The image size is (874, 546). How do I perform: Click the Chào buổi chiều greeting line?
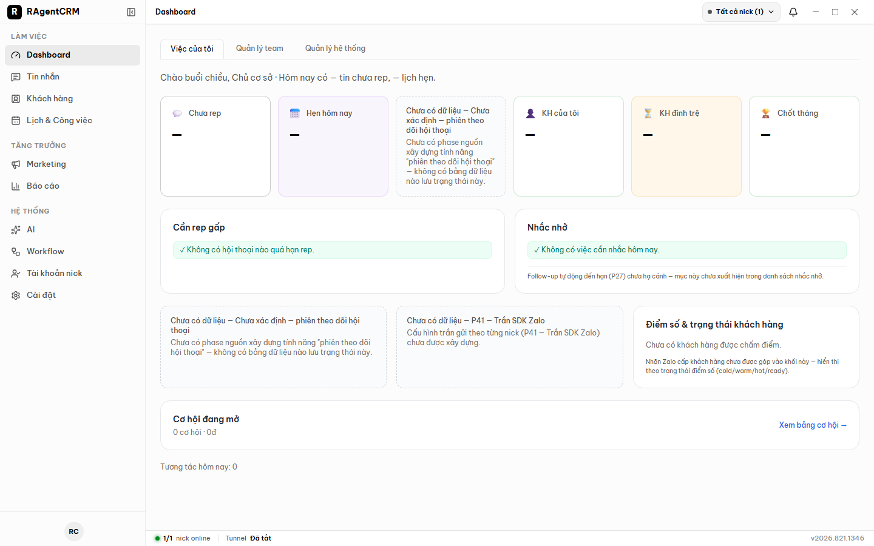(x=298, y=78)
